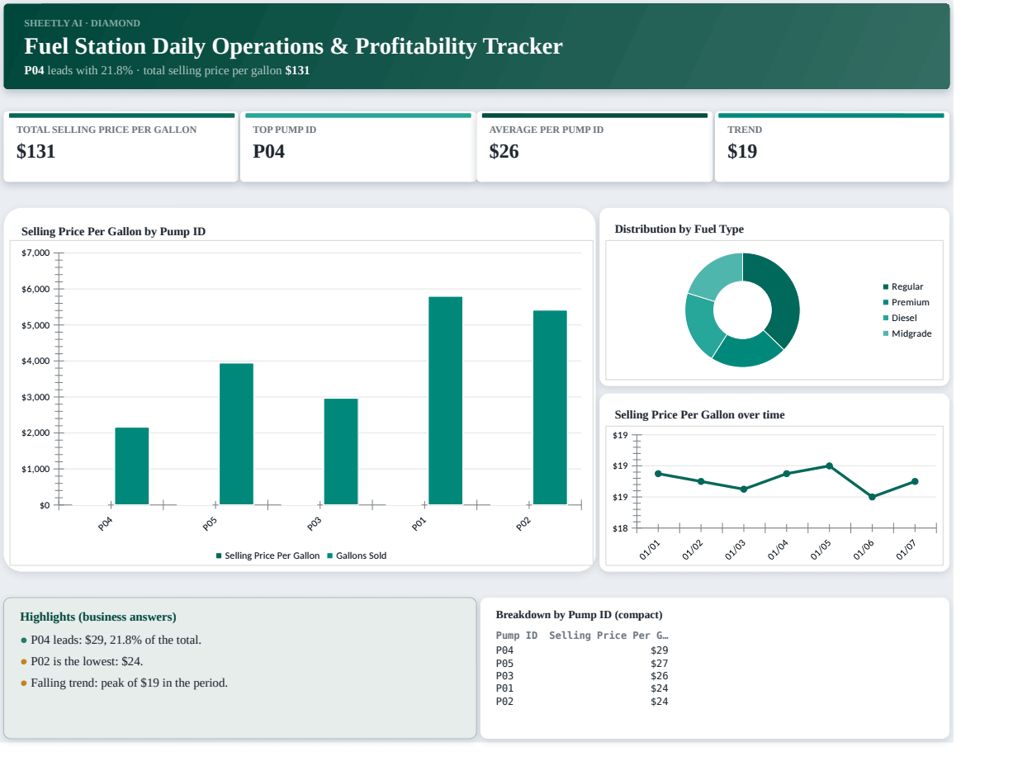Viewport: 1013px width, 761px height.
Task: Click the 'Pump ID' column header in table
Action: [x=517, y=636]
